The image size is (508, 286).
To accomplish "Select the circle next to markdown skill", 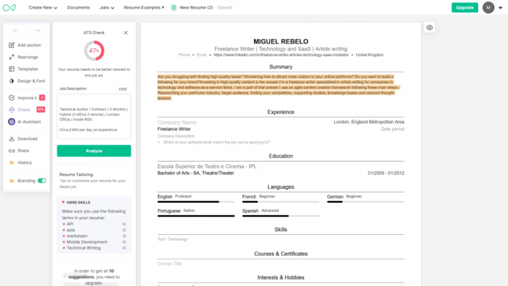I will tap(124, 236).
